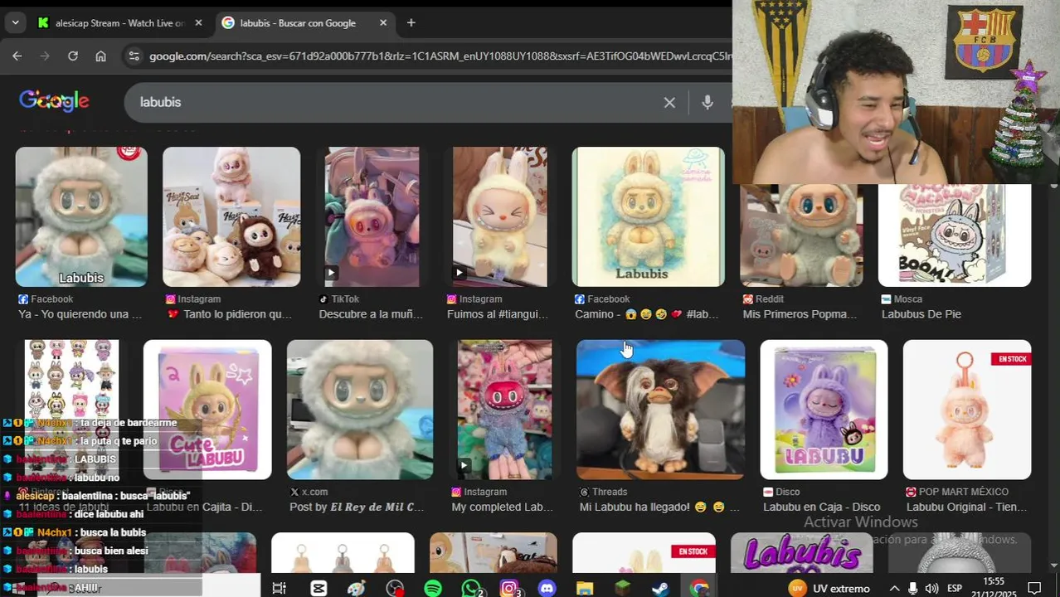Open the Windows notification center
The height and width of the screenshot is (597, 1060).
pos(1034,588)
